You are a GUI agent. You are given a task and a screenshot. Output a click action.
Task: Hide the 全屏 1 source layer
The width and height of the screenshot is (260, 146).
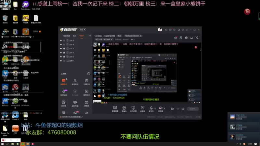point(61,61)
